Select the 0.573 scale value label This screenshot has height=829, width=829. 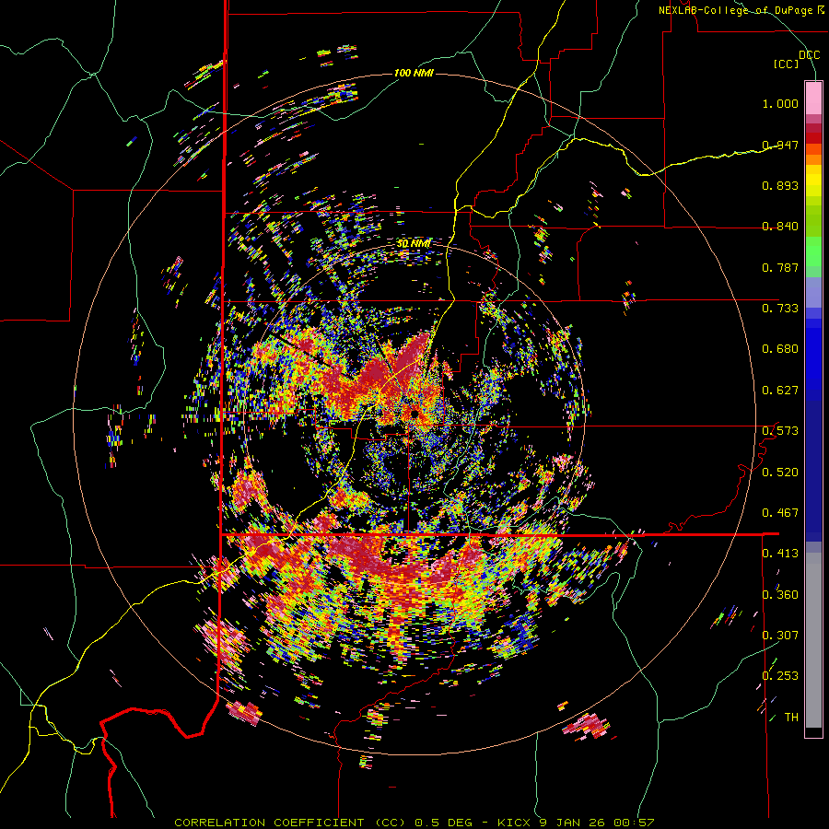click(x=780, y=431)
